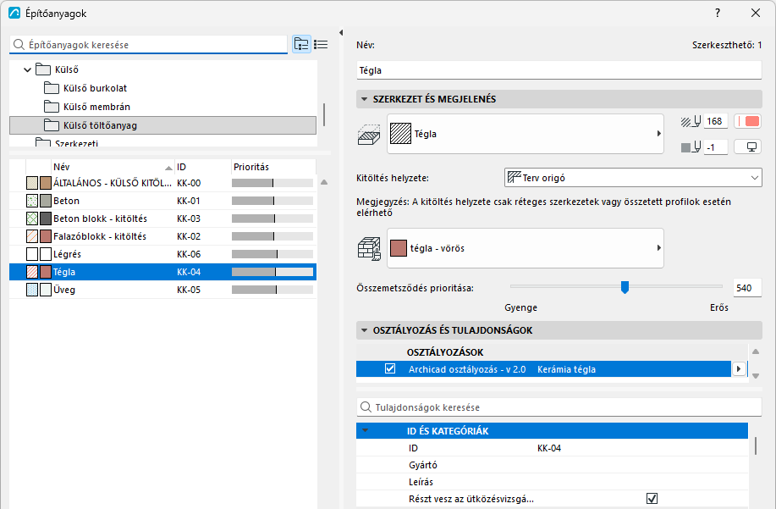Click Beton blokk - kitöltés surface color swatch
This screenshot has width=776, height=509.
[x=46, y=219]
